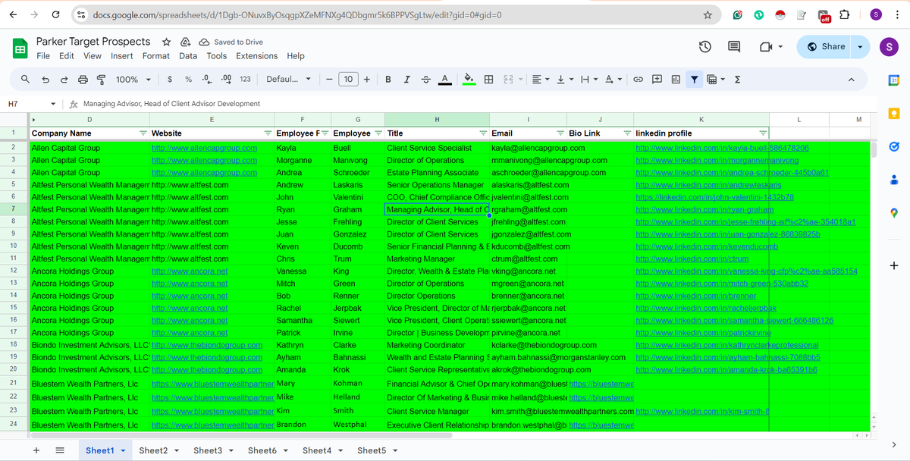
Task: Open the green fill color picker
Action: [x=469, y=79]
